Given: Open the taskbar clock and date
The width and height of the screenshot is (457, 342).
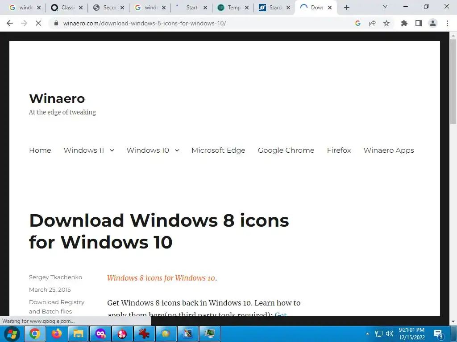Looking at the screenshot, I should pyautogui.click(x=412, y=334).
